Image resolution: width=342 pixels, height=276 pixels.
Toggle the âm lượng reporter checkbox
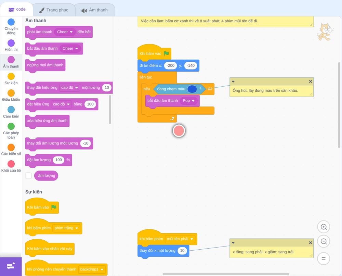point(28,176)
